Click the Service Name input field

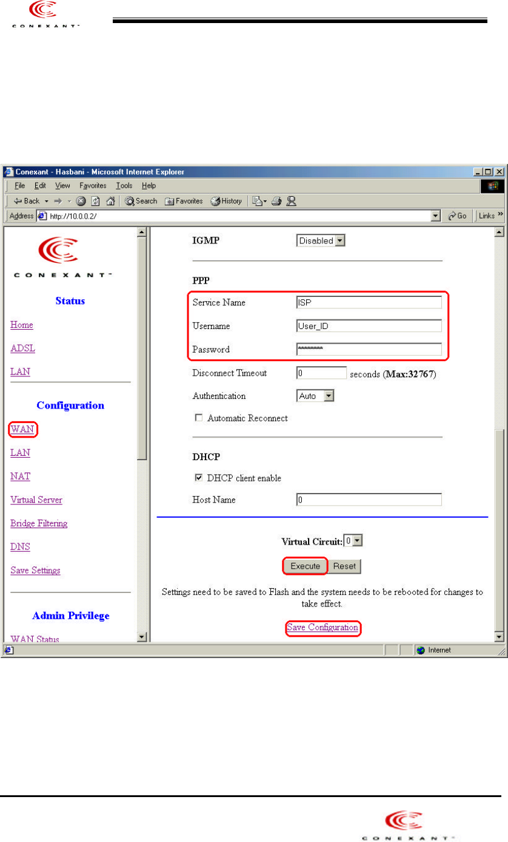coord(369,302)
